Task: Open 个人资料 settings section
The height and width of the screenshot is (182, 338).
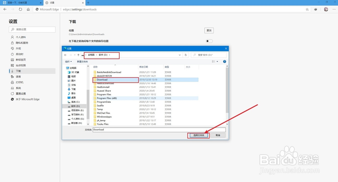Action: [32, 37]
